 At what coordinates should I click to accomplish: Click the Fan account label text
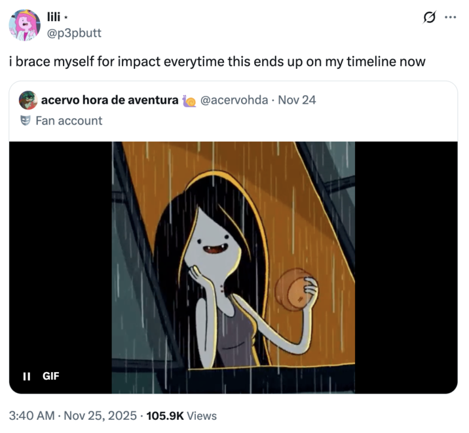tap(69, 120)
